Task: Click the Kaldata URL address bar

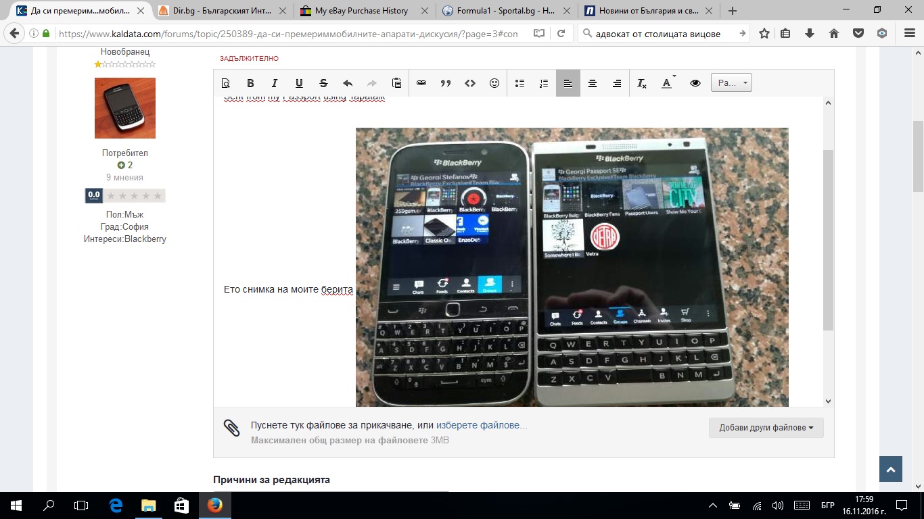Action: pos(287,34)
